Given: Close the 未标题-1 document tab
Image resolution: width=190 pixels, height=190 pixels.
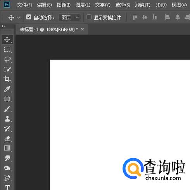Looking at the screenshot, I should pyautogui.click(x=83, y=29).
